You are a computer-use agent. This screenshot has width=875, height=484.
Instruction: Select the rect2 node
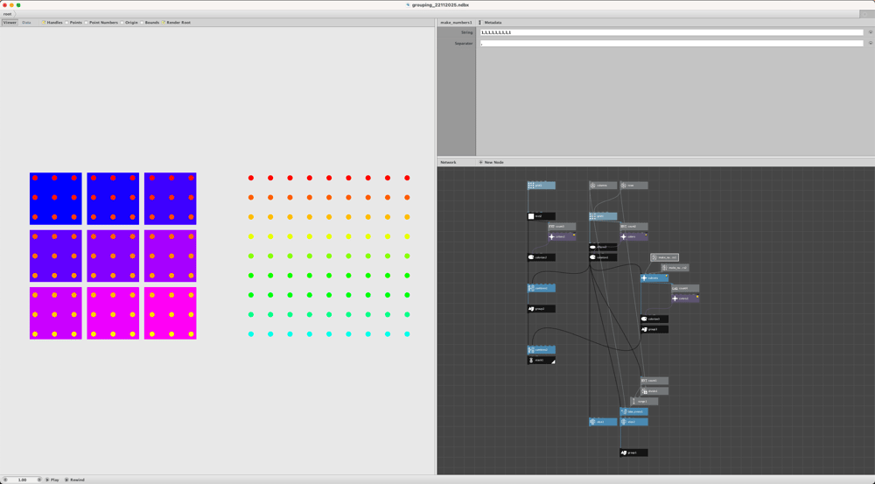(x=542, y=216)
